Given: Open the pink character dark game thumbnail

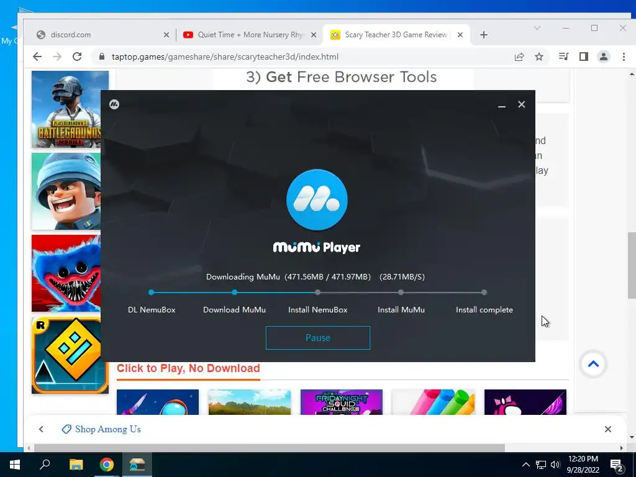Looking at the screenshot, I should (525, 402).
